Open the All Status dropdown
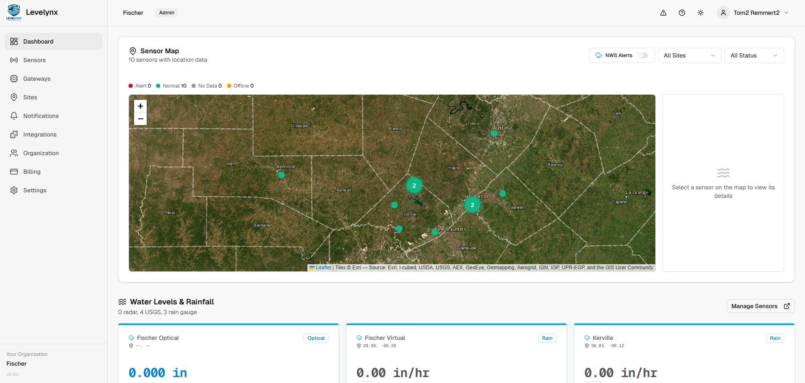The height and width of the screenshot is (383, 805). click(x=754, y=55)
